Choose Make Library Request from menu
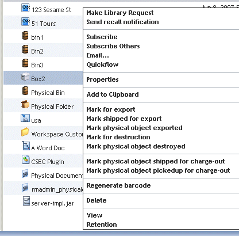The height and width of the screenshot is (236, 239). (120, 13)
